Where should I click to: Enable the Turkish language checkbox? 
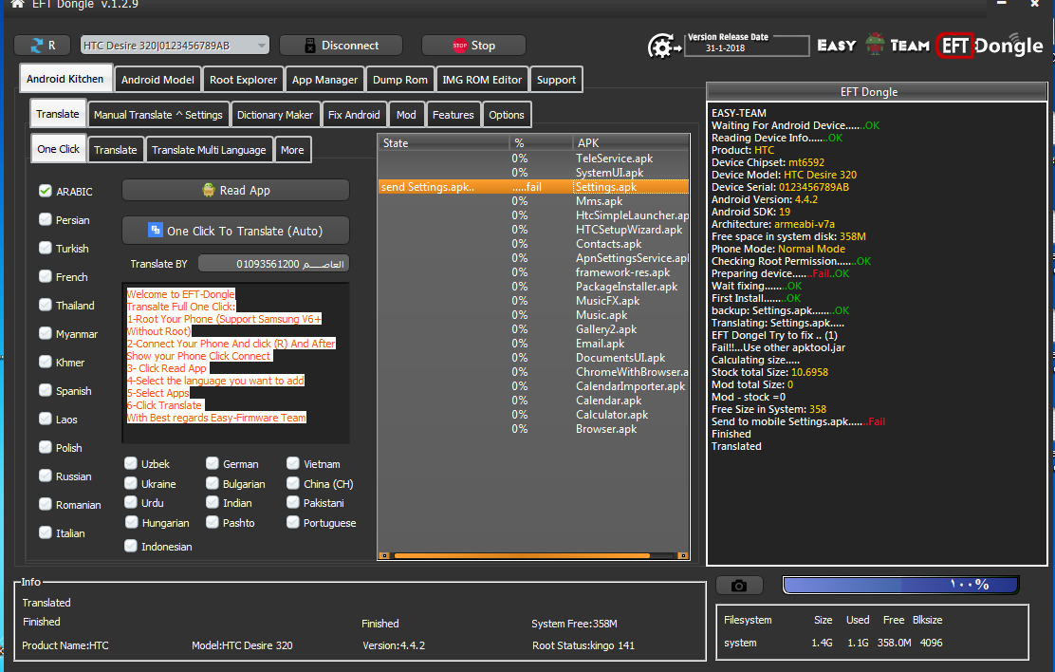pos(46,248)
